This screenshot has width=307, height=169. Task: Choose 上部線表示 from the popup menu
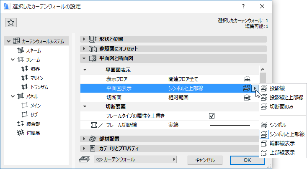coord(283,153)
